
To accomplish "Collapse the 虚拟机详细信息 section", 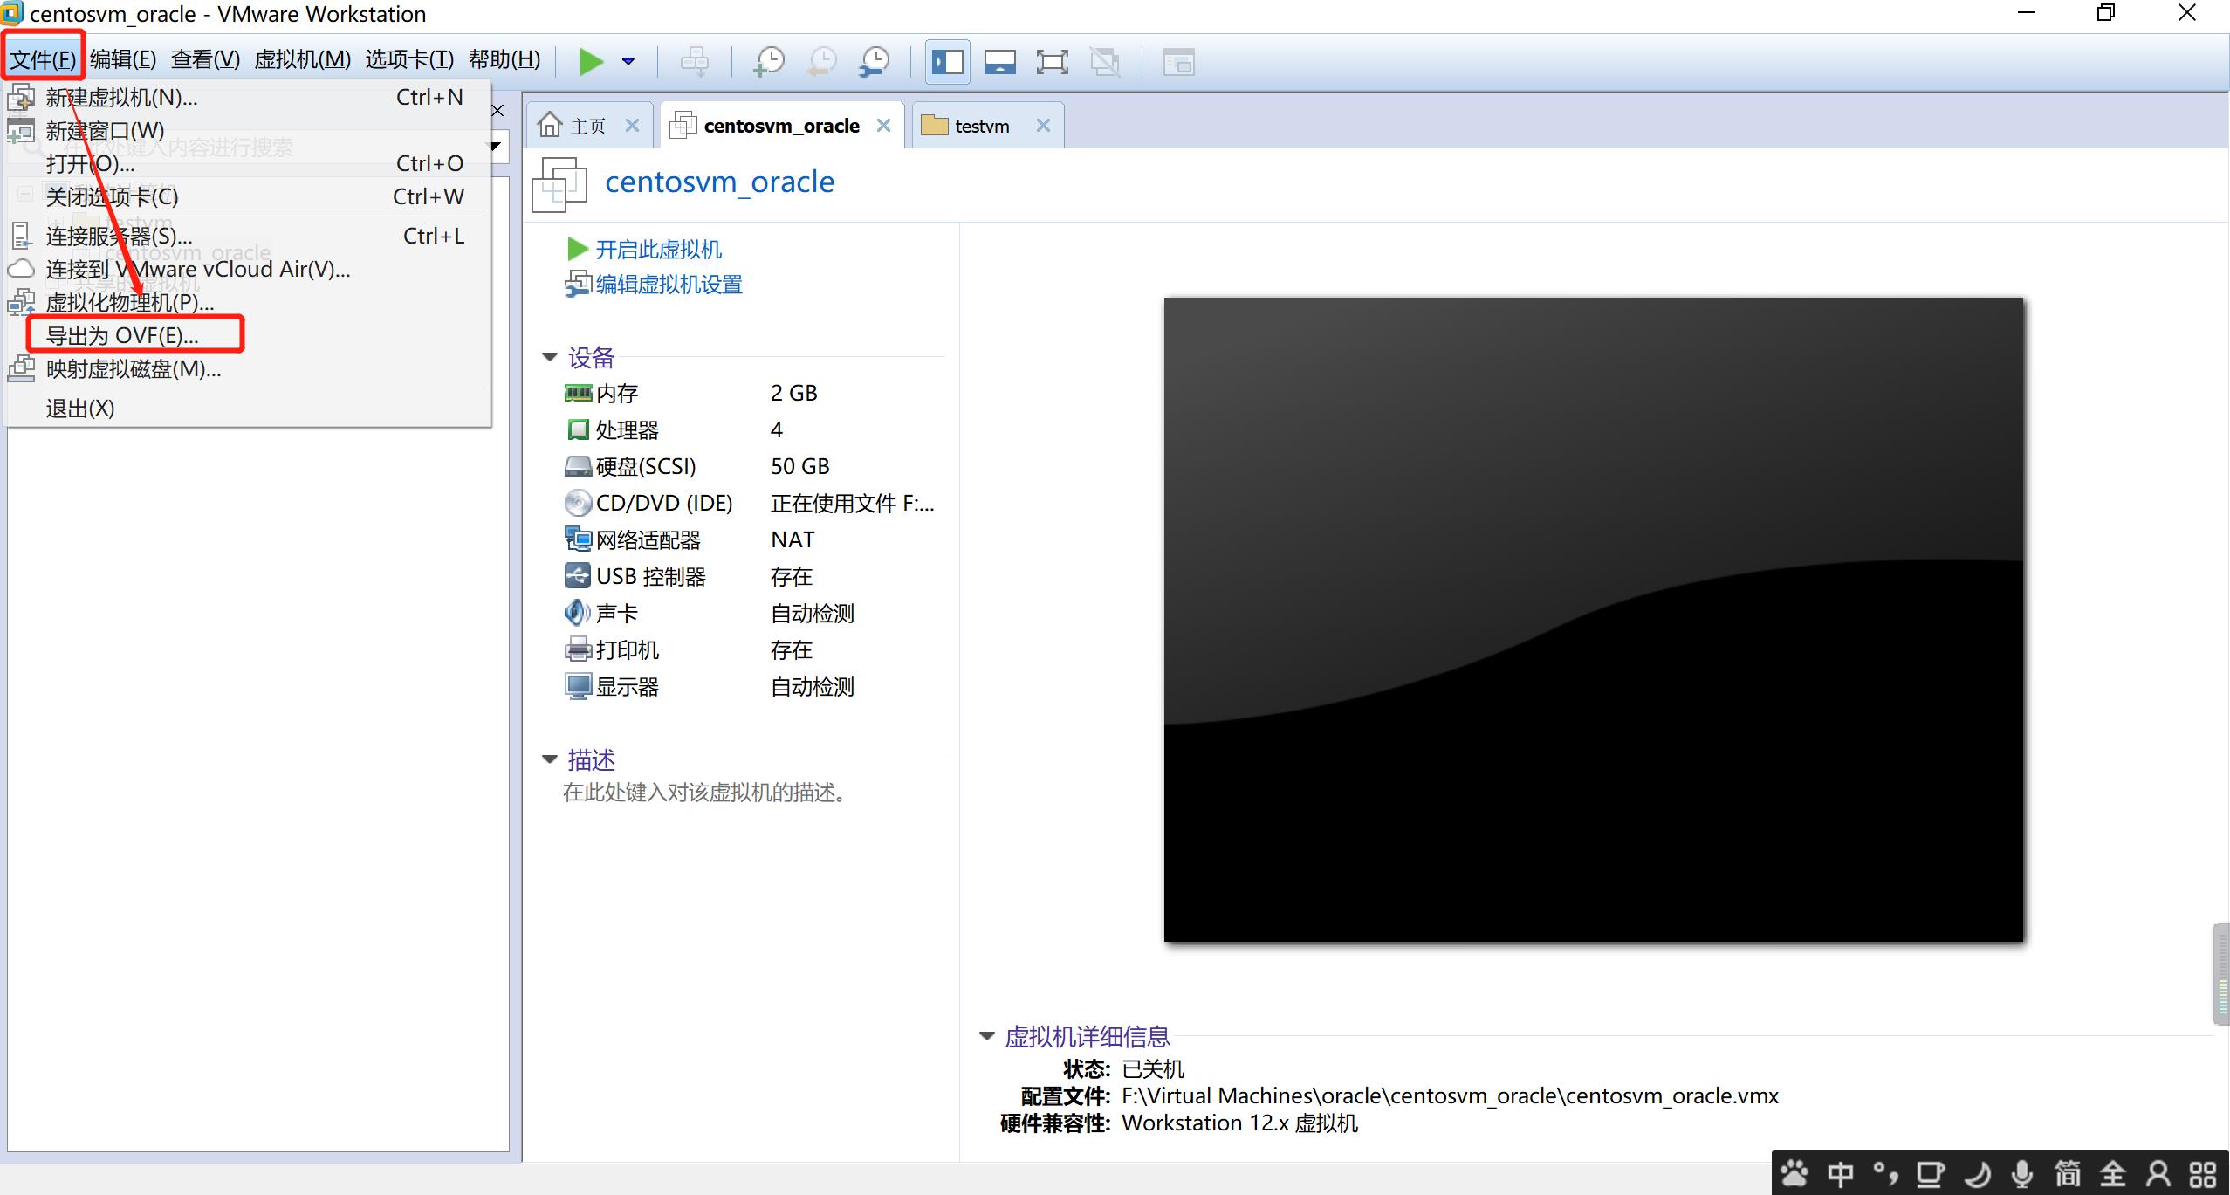I will click(x=987, y=1035).
